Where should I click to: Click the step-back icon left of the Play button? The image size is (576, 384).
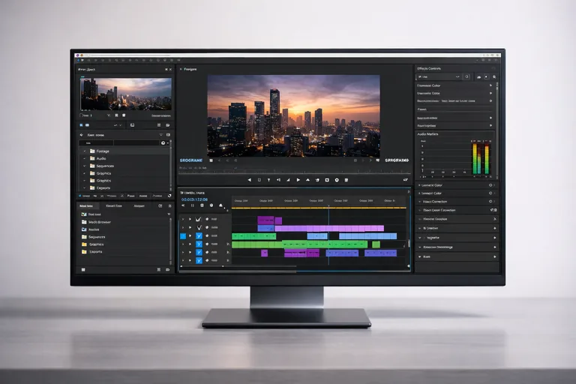coord(278,180)
